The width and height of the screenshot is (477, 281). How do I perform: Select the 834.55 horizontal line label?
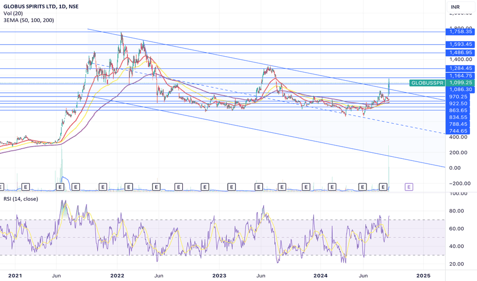pos(458,118)
